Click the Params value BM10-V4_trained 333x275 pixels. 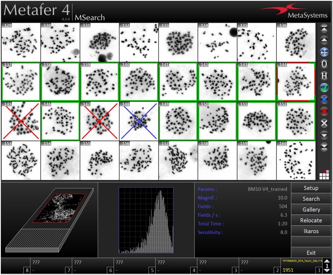pos(267,189)
